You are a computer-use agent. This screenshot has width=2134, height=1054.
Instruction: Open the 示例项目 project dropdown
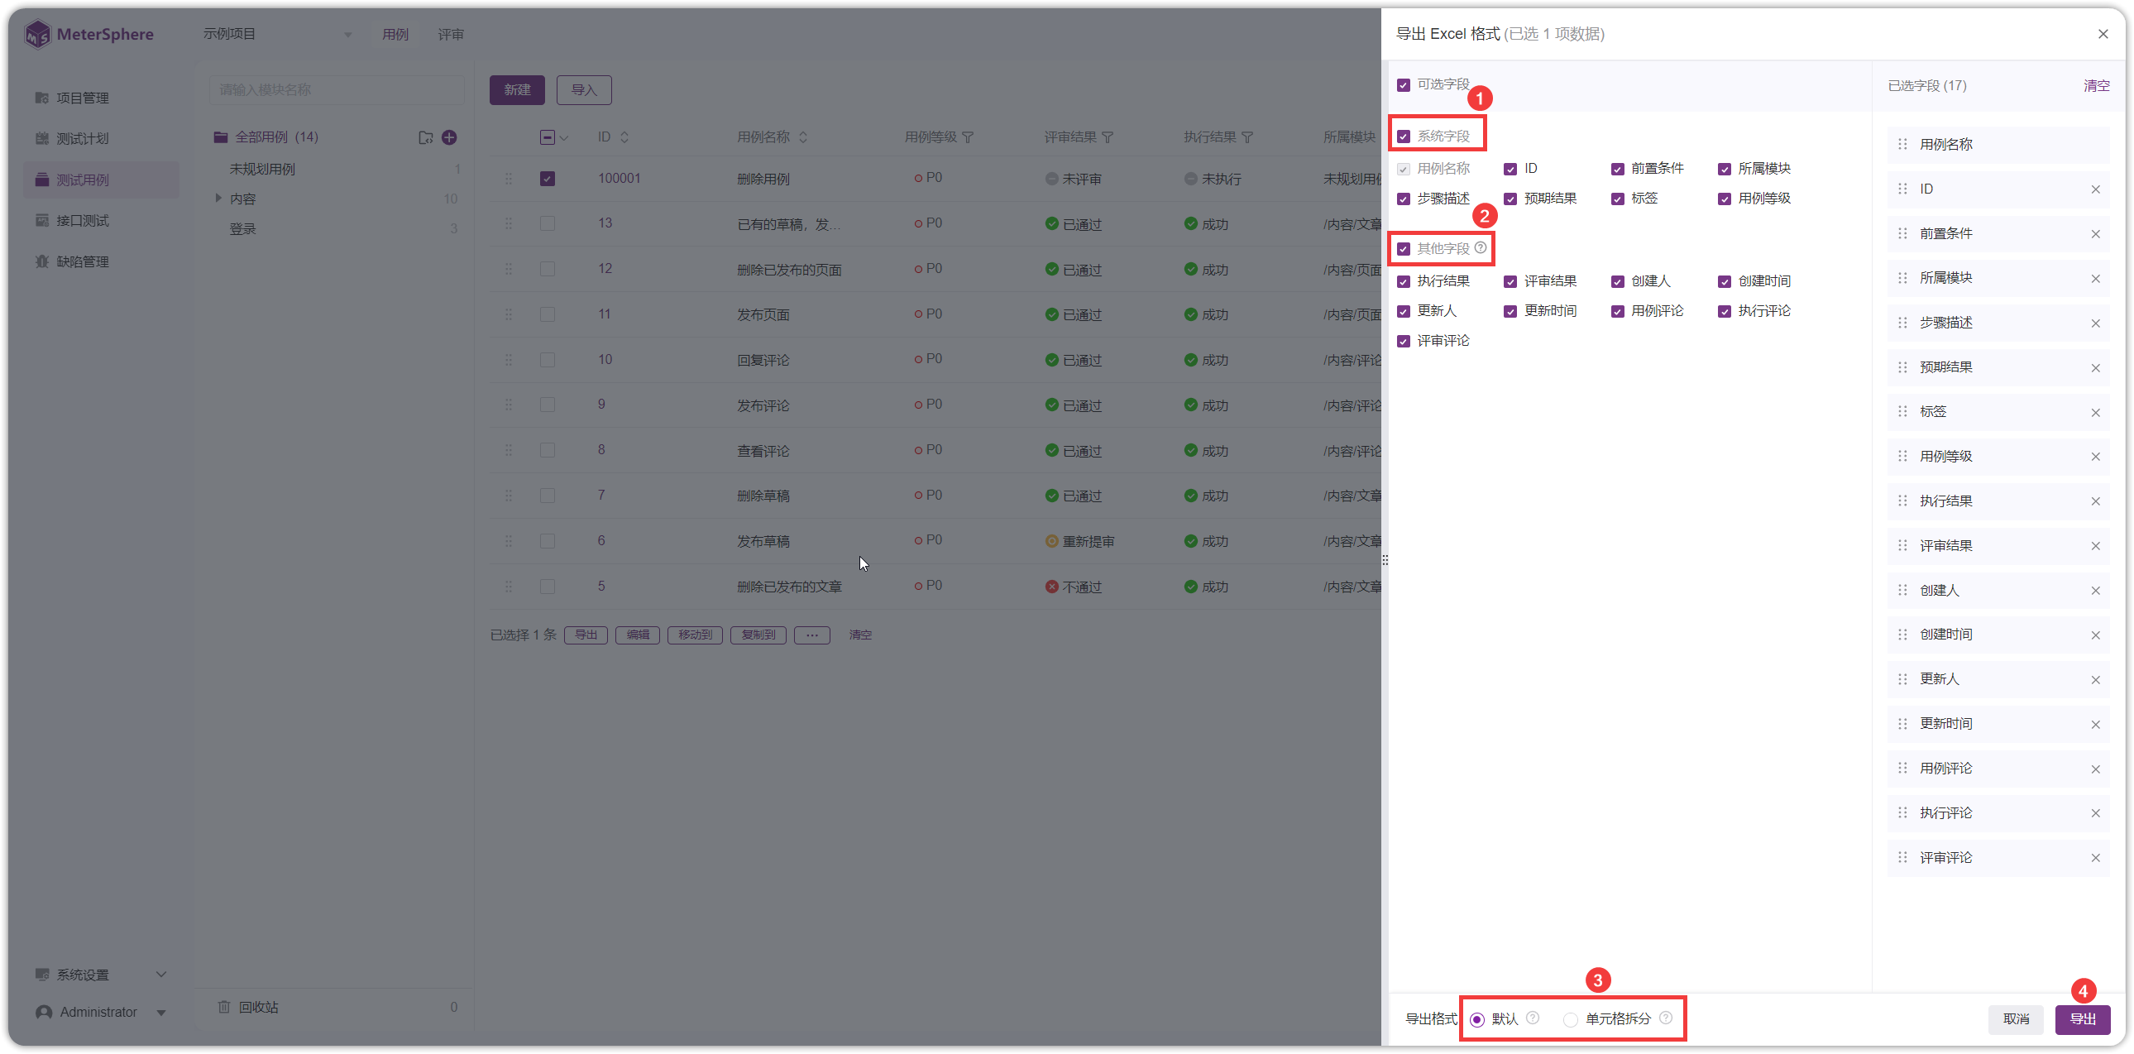(x=278, y=34)
